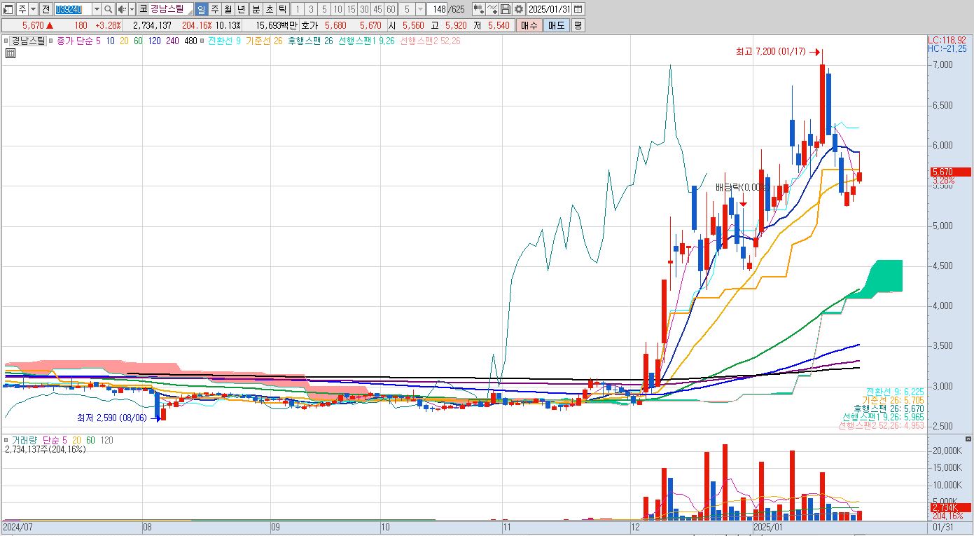Select the daily 일 chart period
This screenshot has height=536, width=974.
[202, 9]
